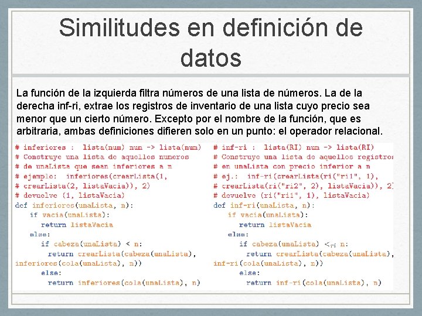Click 'if vacia(unaLista):' in the right code
The height and width of the screenshot is (316, 422).
coord(268,215)
